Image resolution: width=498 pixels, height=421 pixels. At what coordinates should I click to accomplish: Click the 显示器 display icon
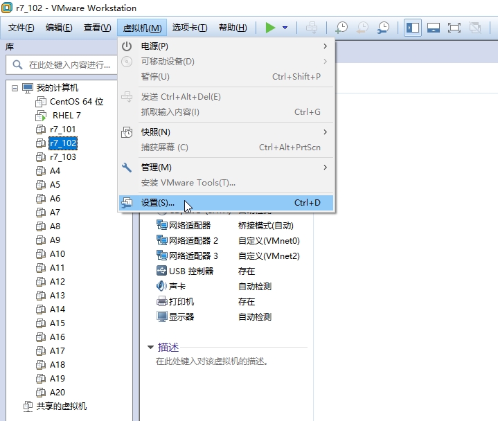[161, 316]
